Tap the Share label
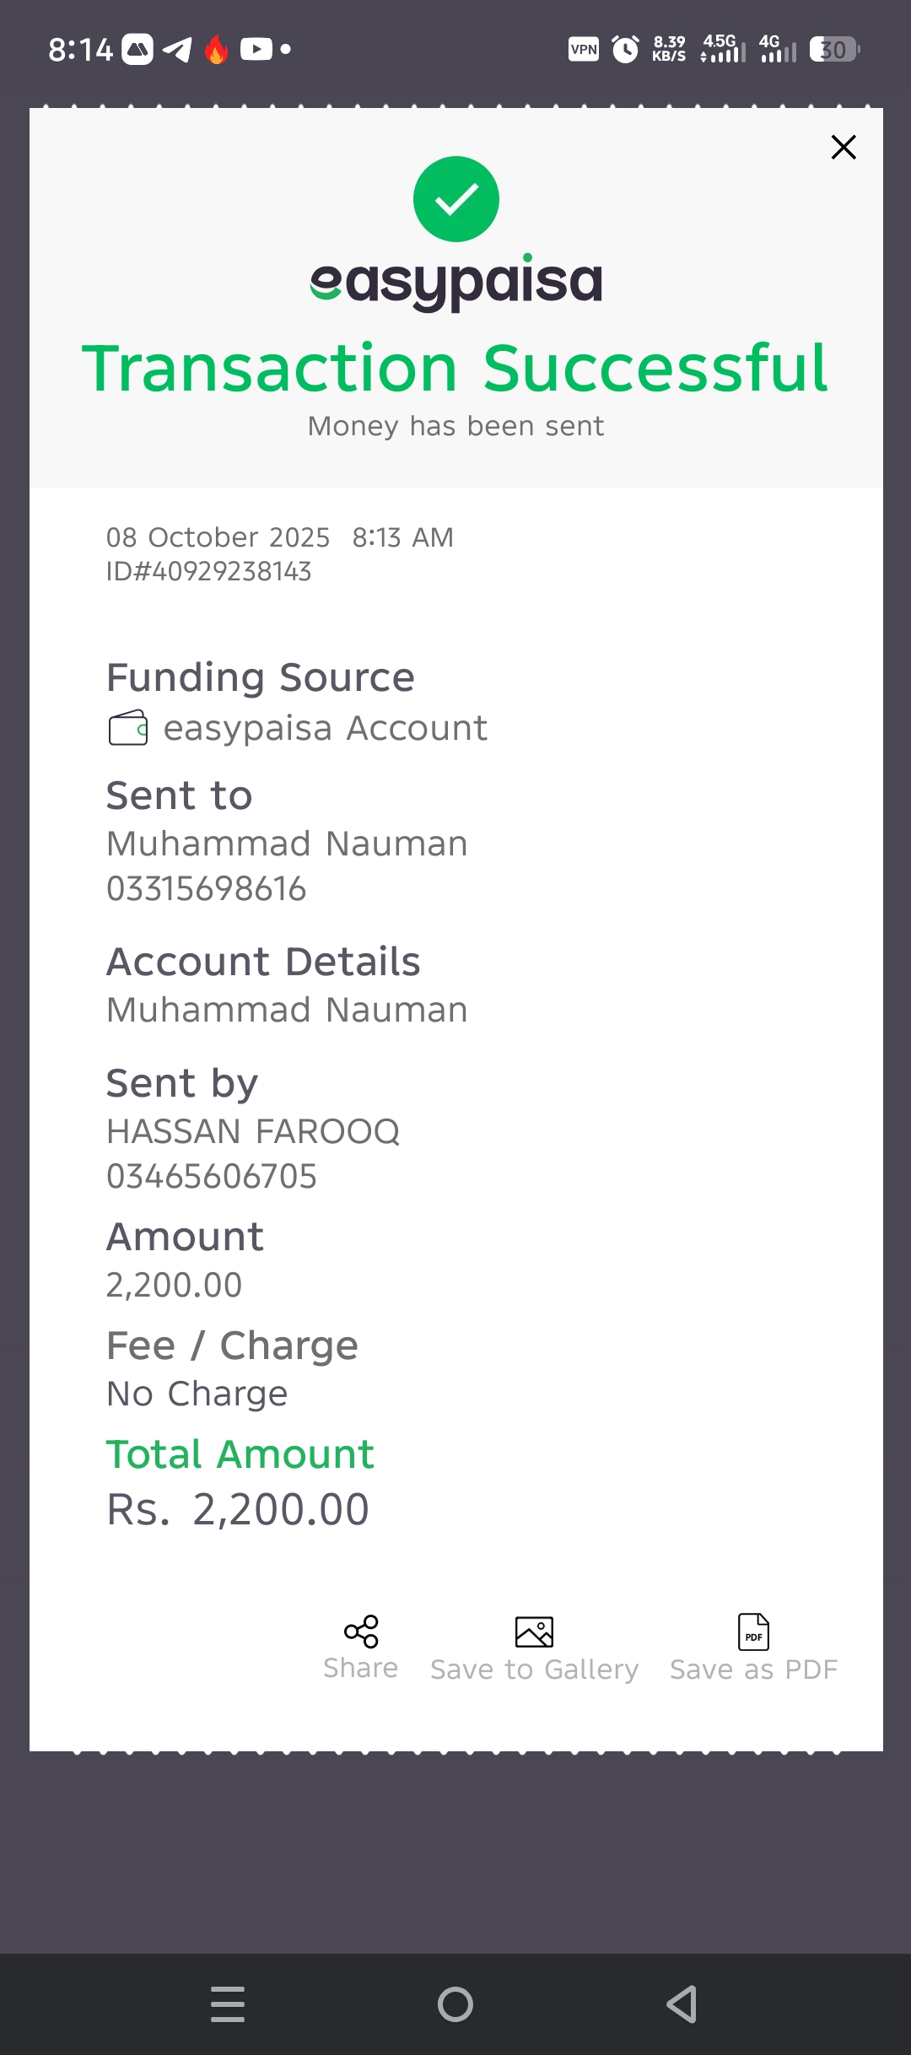 coord(361,1668)
